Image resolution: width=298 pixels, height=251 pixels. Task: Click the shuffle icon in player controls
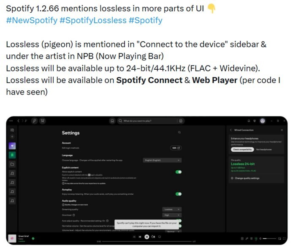click(134, 237)
